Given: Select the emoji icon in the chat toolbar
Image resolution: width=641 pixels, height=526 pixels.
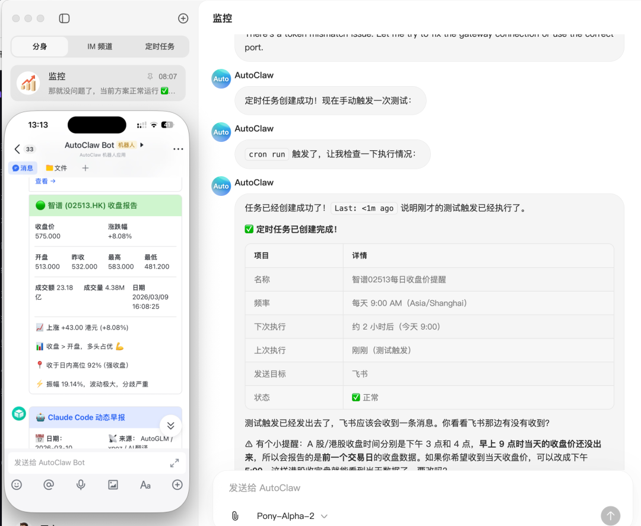Looking at the screenshot, I should coord(16,485).
